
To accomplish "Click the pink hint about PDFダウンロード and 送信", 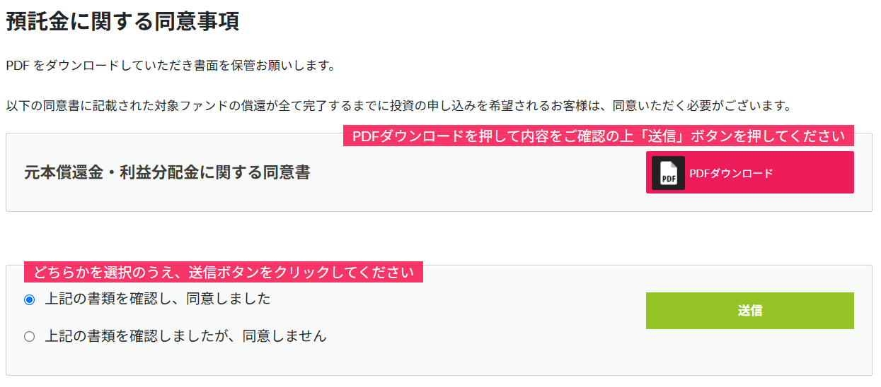I will click(x=599, y=136).
